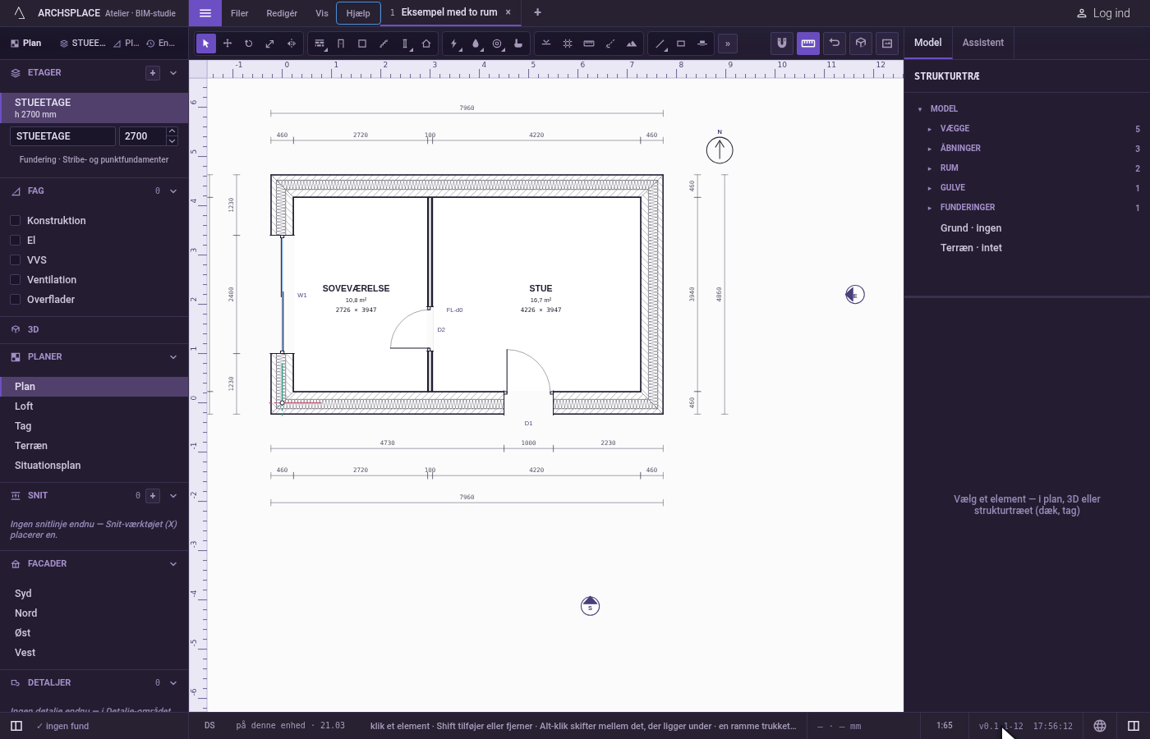The image size is (1150, 739).
Task: Toggle the magnet snap icon
Action: 782,44
